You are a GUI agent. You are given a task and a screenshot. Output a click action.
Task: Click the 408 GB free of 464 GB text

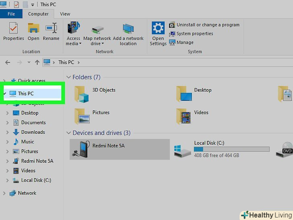217,155
